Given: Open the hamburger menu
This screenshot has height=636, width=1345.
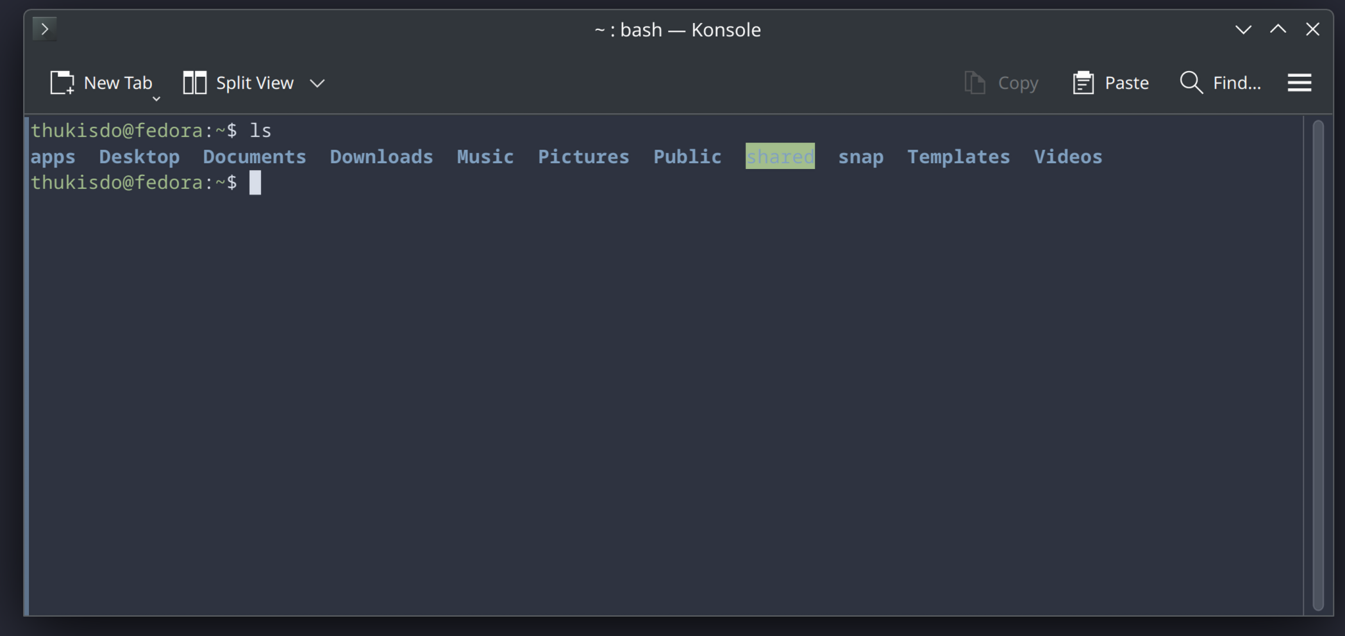Looking at the screenshot, I should (1299, 83).
